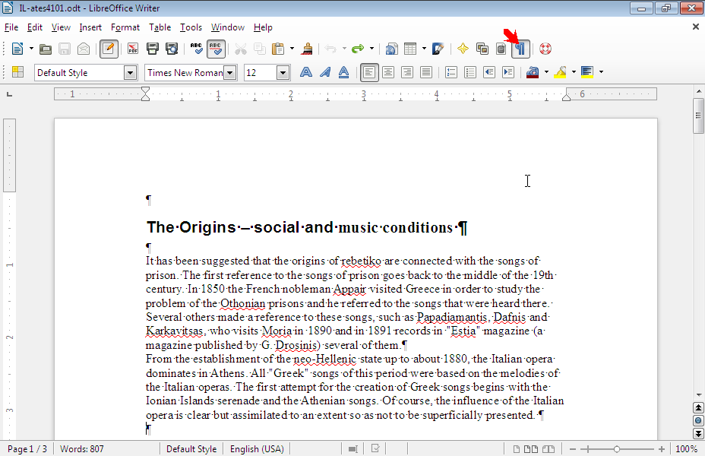Increase paragraph indent
The height and width of the screenshot is (456, 705).
(508, 72)
